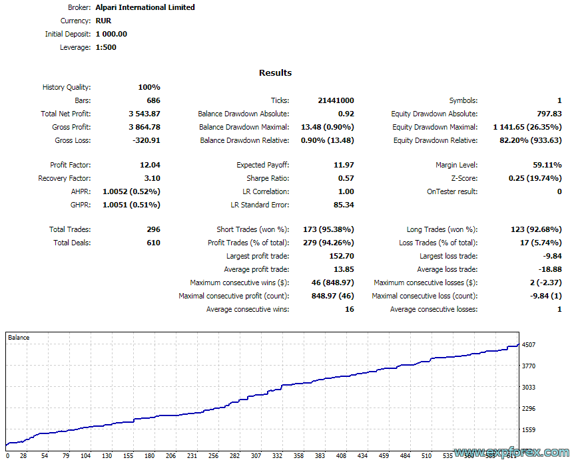Click Largest profit trade value 152.70
This screenshot has height=466, width=578.
[x=342, y=256]
